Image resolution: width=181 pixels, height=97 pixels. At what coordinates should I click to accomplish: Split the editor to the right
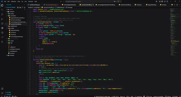(x=177, y=5)
